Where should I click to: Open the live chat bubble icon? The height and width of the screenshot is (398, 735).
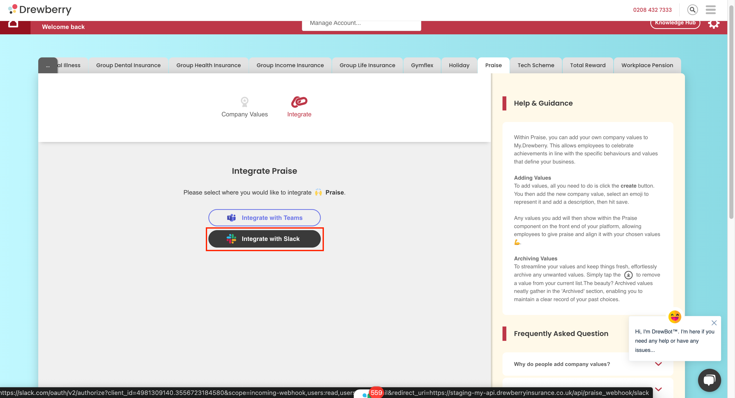click(x=709, y=380)
